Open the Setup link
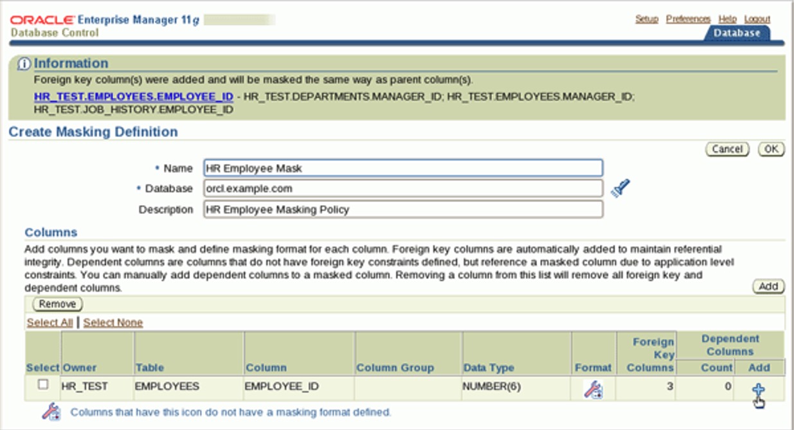Viewport: 794px width, 430px height. (647, 19)
